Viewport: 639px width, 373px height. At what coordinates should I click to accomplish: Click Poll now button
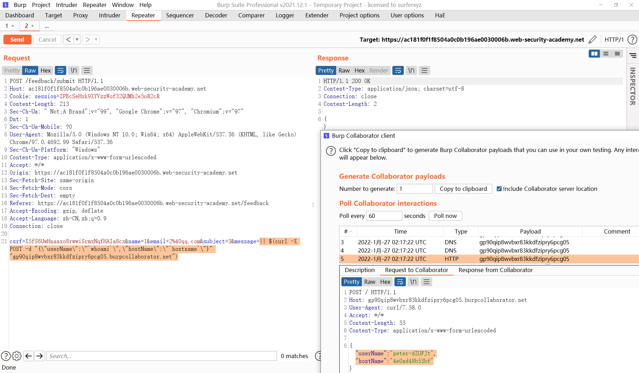point(445,216)
